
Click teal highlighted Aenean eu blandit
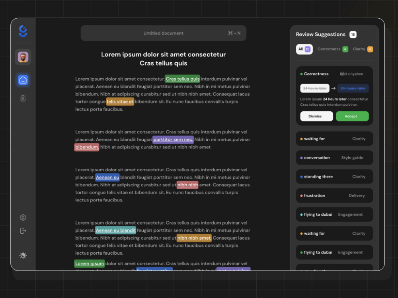tap(115, 230)
